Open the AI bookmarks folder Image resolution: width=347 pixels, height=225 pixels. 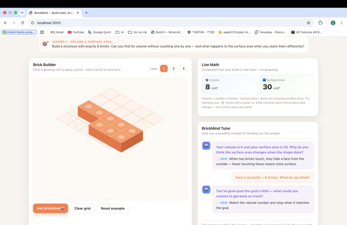pos(120,32)
